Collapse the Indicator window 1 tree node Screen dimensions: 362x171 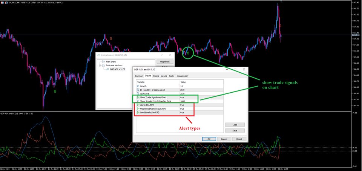pyautogui.click(x=100, y=66)
